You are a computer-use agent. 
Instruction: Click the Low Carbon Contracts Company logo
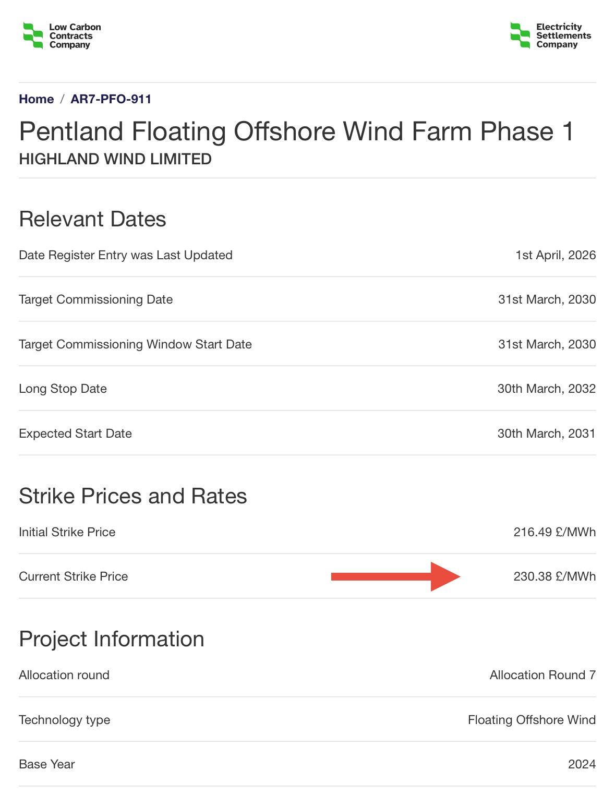pyautogui.click(x=62, y=36)
